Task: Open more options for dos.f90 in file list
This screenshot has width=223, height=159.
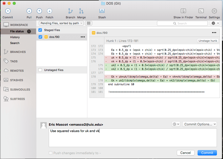Action: [83, 37]
